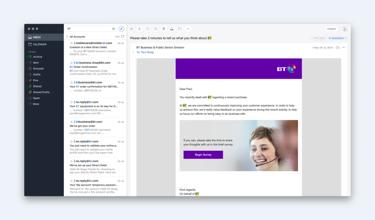Open the Newsletter label dropdown

[x=338, y=38]
